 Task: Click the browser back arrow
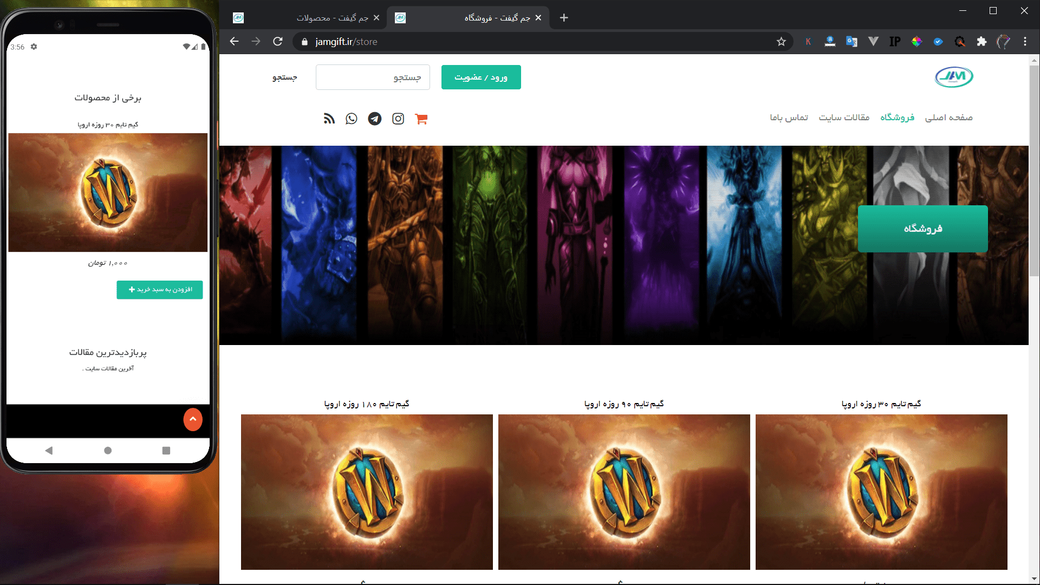click(234, 42)
